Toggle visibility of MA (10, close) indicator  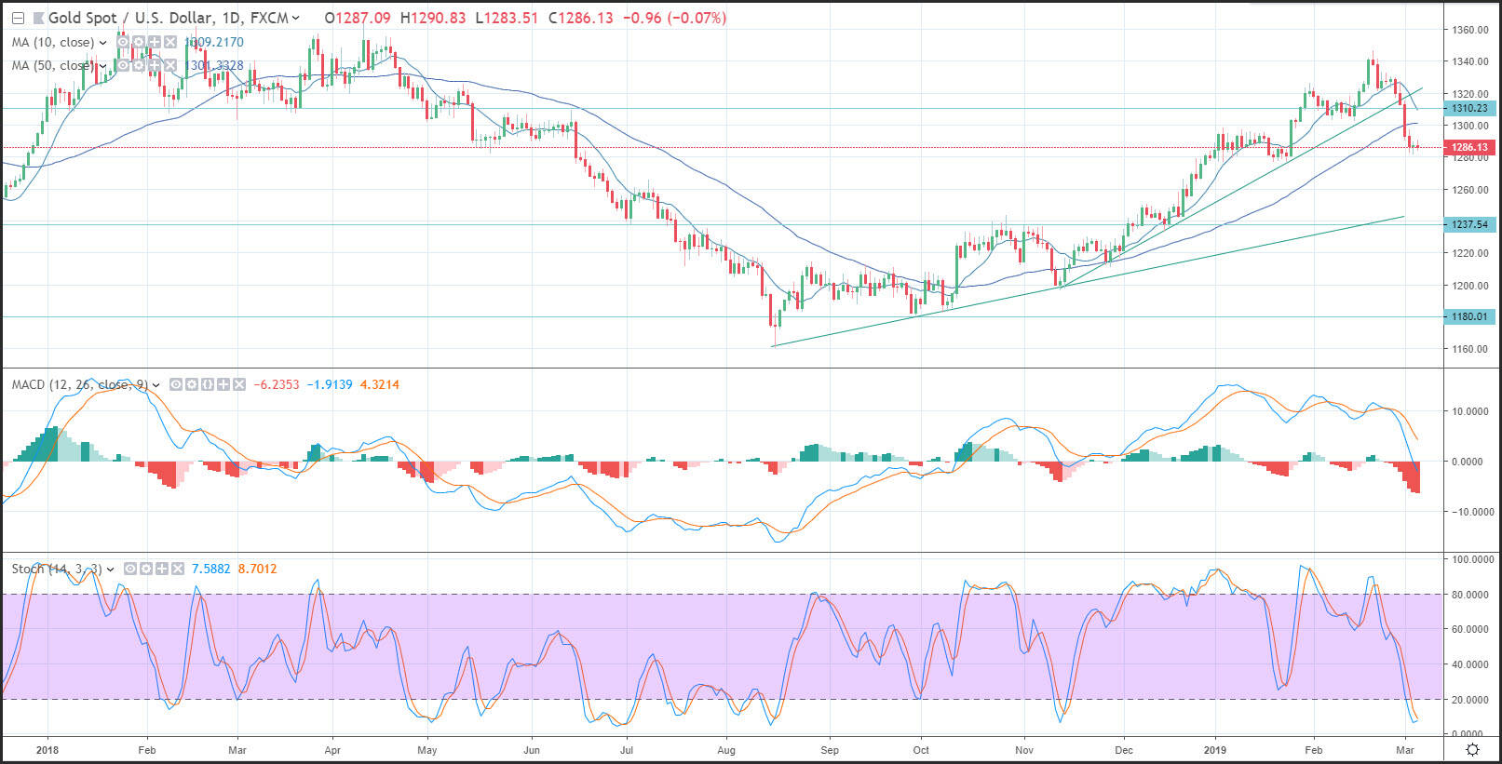click(x=123, y=42)
